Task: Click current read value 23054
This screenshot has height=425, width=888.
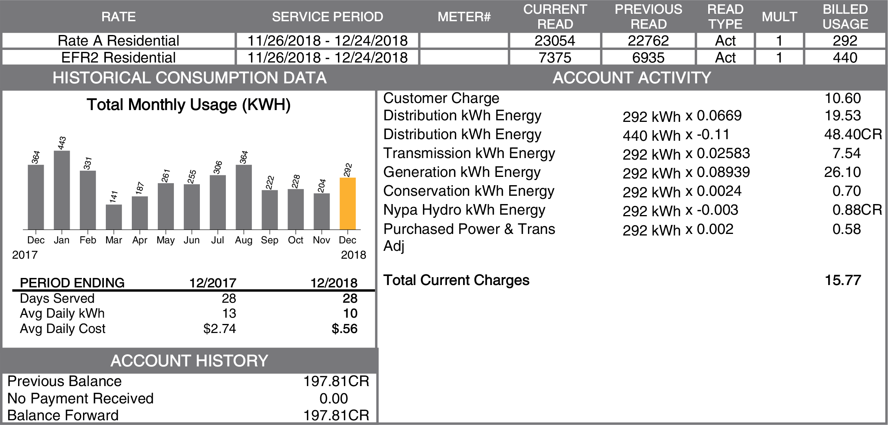Action: pos(555,40)
